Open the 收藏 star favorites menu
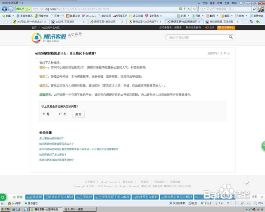This screenshot has height=212, width=265. pos(6,16)
